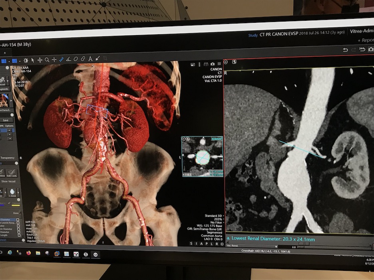374x280 pixels.
Task: Pick the ruler measurement tool
Action: 61,59
